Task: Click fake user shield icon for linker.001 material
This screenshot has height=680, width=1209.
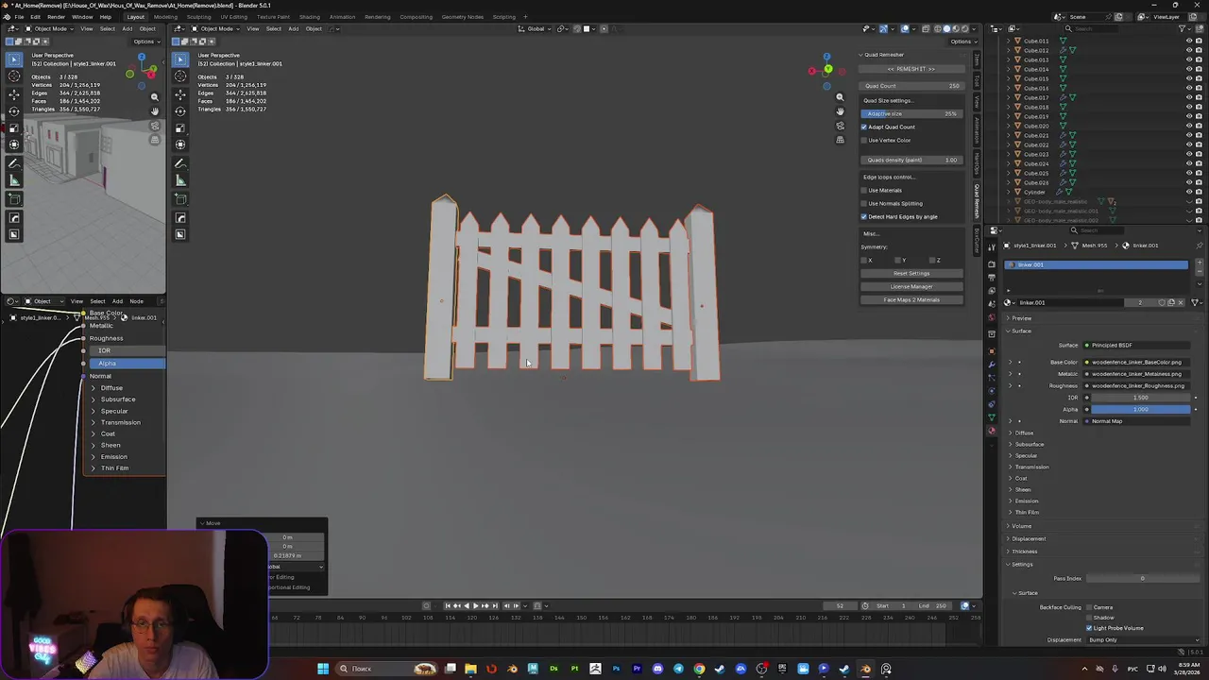Action: tap(1161, 302)
